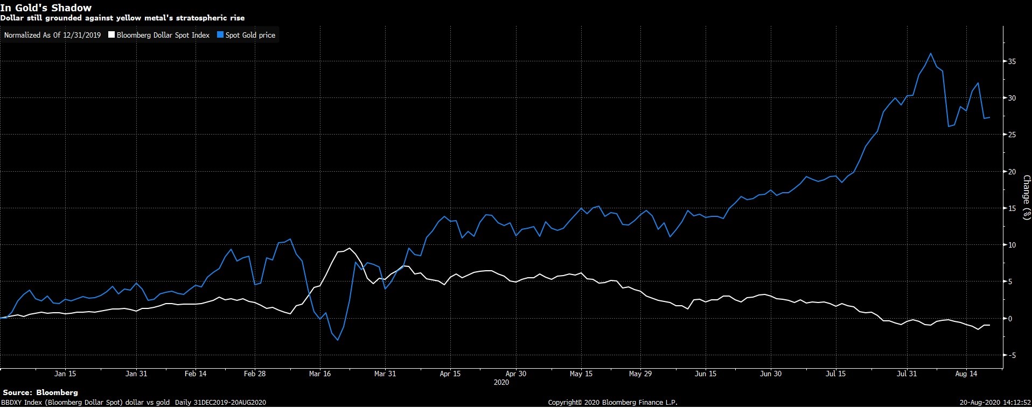Click the 20-Aug-2020 14:12:52 timestamp
Image resolution: width=1032 pixels, height=408 pixels.
click(995, 403)
